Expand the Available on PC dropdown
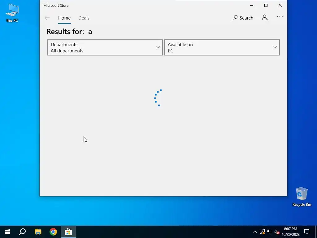 [x=222, y=47]
